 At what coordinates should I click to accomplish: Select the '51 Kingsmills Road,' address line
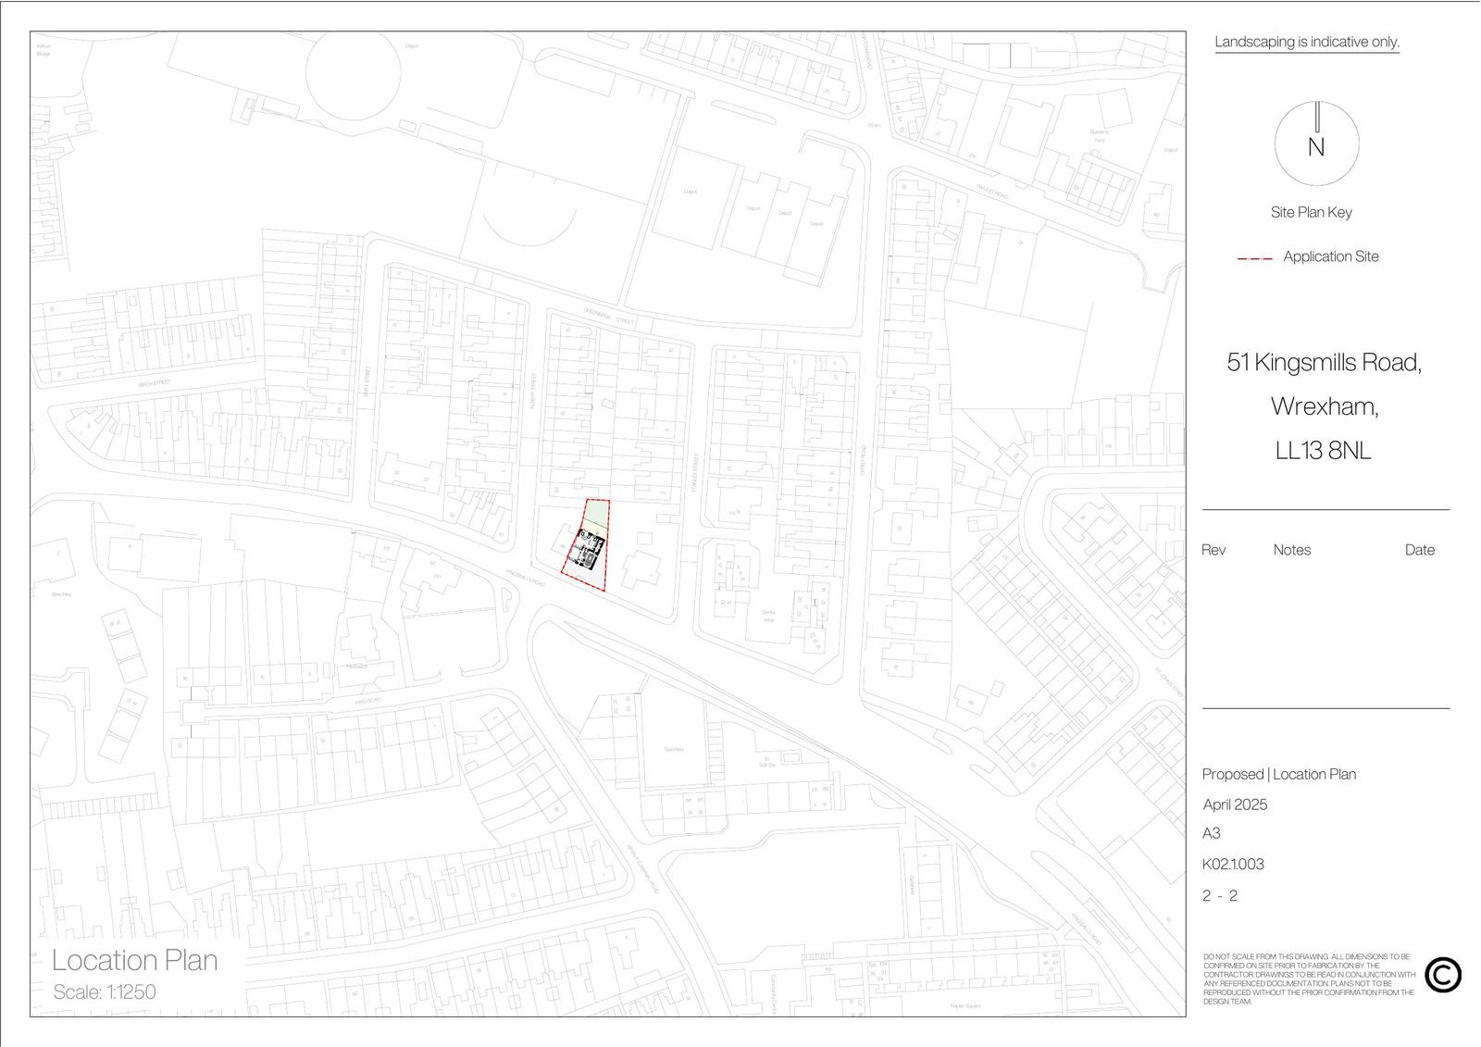click(1324, 363)
